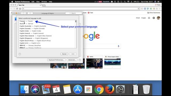The height and width of the screenshot is (96, 171).
Task: Select Français — French
Action: [x=47, y=21]
